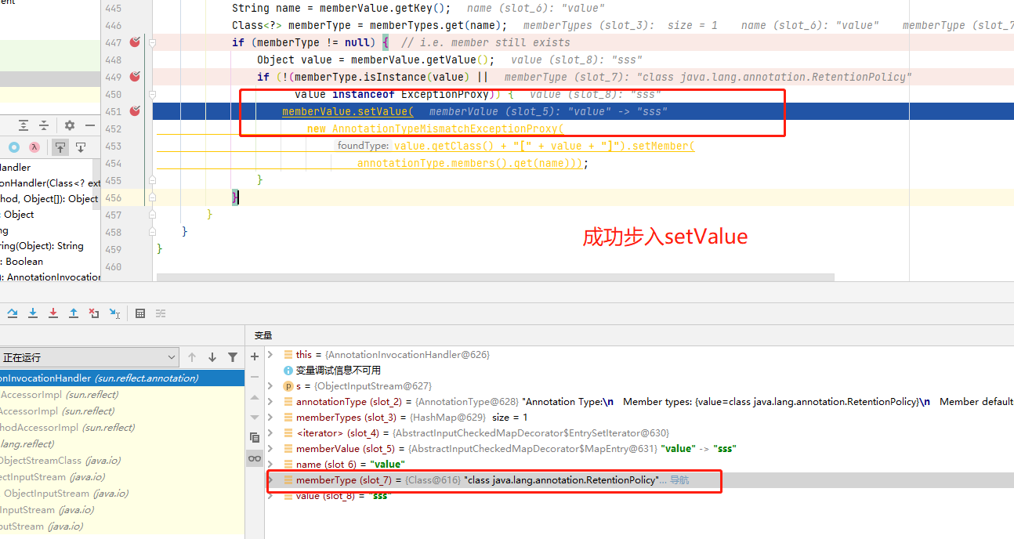Open Structure panel settings gear
1014x539 pixels.
pyautogui.click(x=70, y=125)
